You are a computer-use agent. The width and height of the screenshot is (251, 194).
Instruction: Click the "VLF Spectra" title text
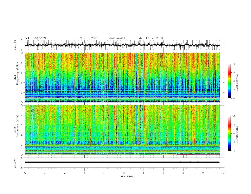[x=36, y=38]
